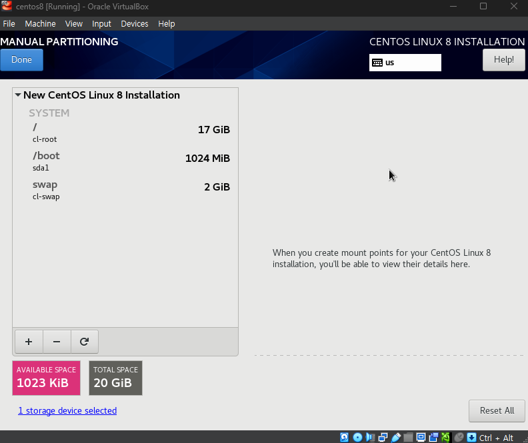Click the mouse integration icon in status bar
Image resolution: width=528 pixels, height=443 pixels.
click(459, 437)
